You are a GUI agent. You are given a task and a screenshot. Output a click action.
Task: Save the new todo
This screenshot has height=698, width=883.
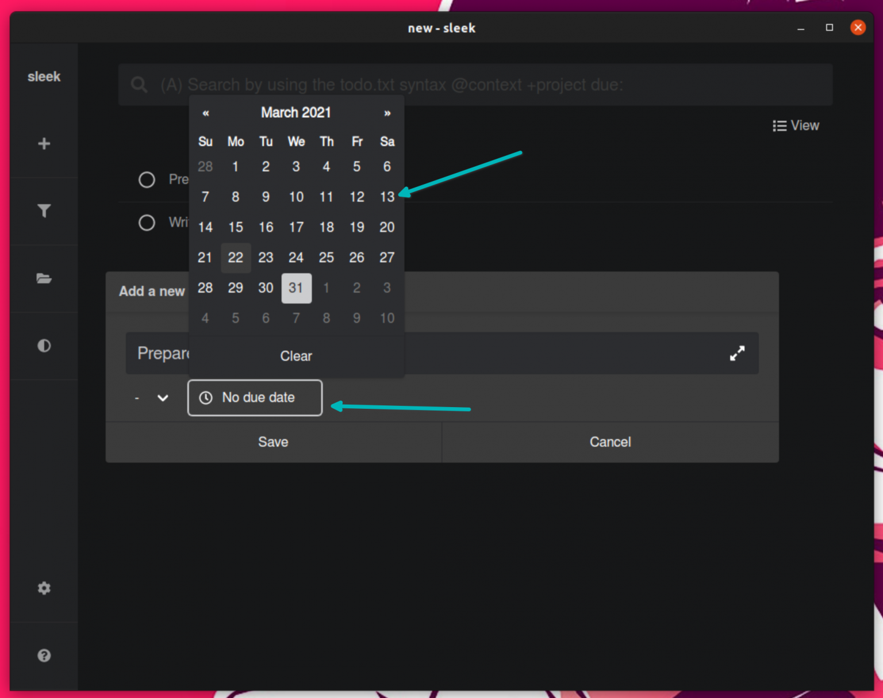click(273, 442)
